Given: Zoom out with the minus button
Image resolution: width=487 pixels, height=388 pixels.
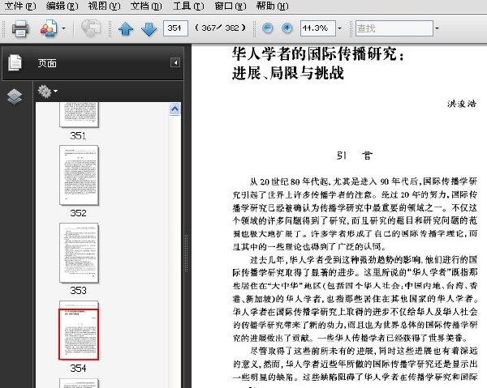Looking at the screenshot, I should pyautogui.click(x=268, y=28).
